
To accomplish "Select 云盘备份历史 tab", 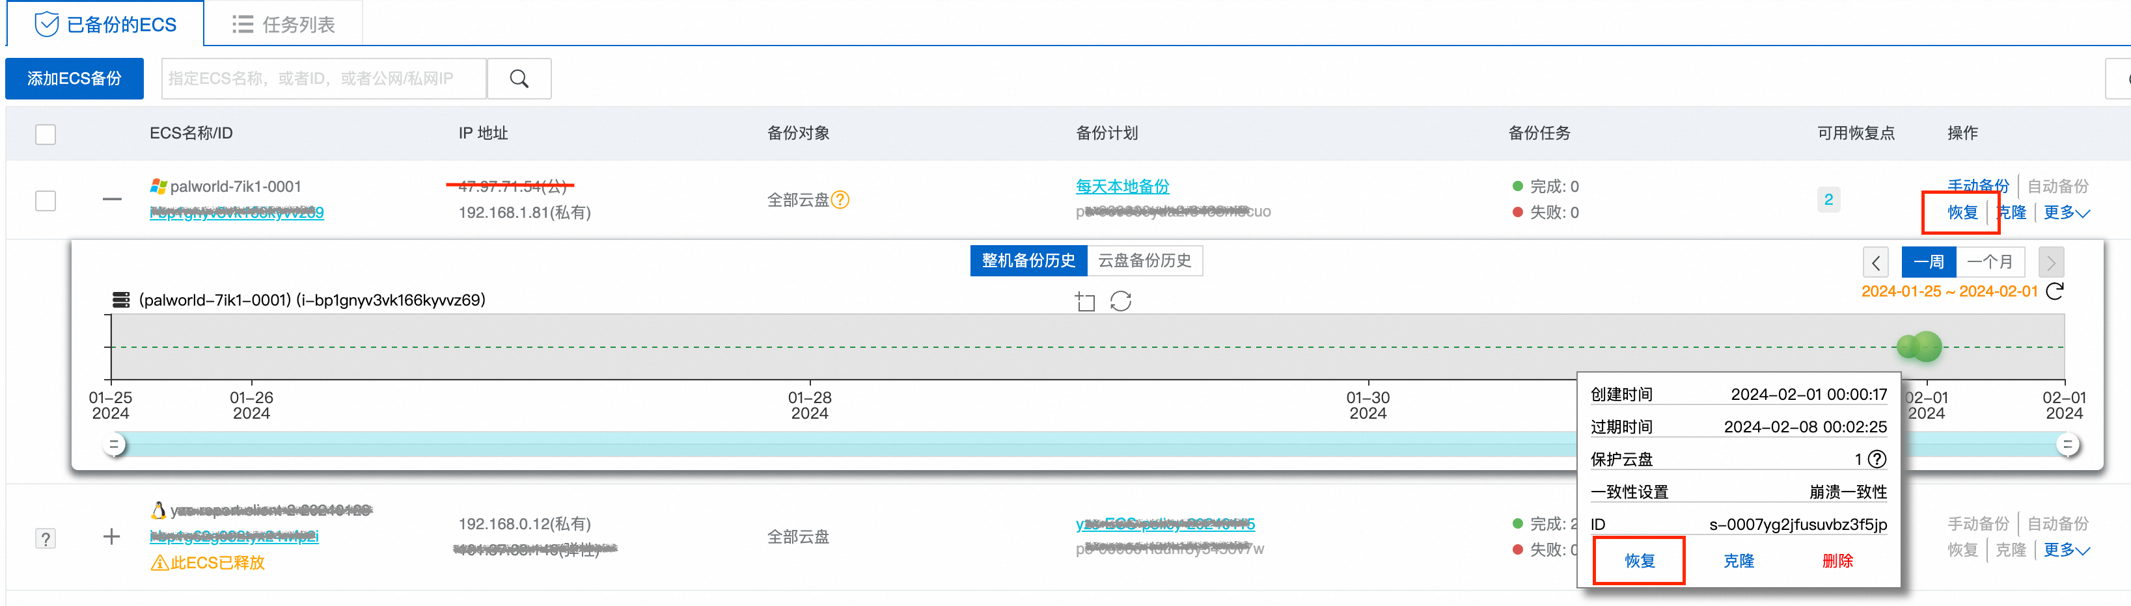I will pos(1145,261).
